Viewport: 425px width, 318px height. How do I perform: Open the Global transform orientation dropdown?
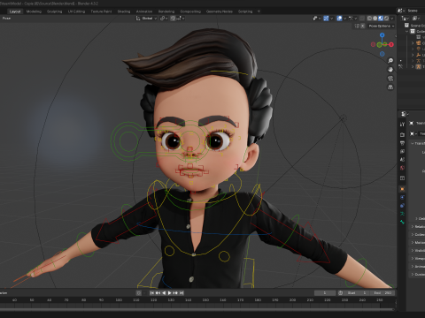pyautogui.click(x=146, y=19)
